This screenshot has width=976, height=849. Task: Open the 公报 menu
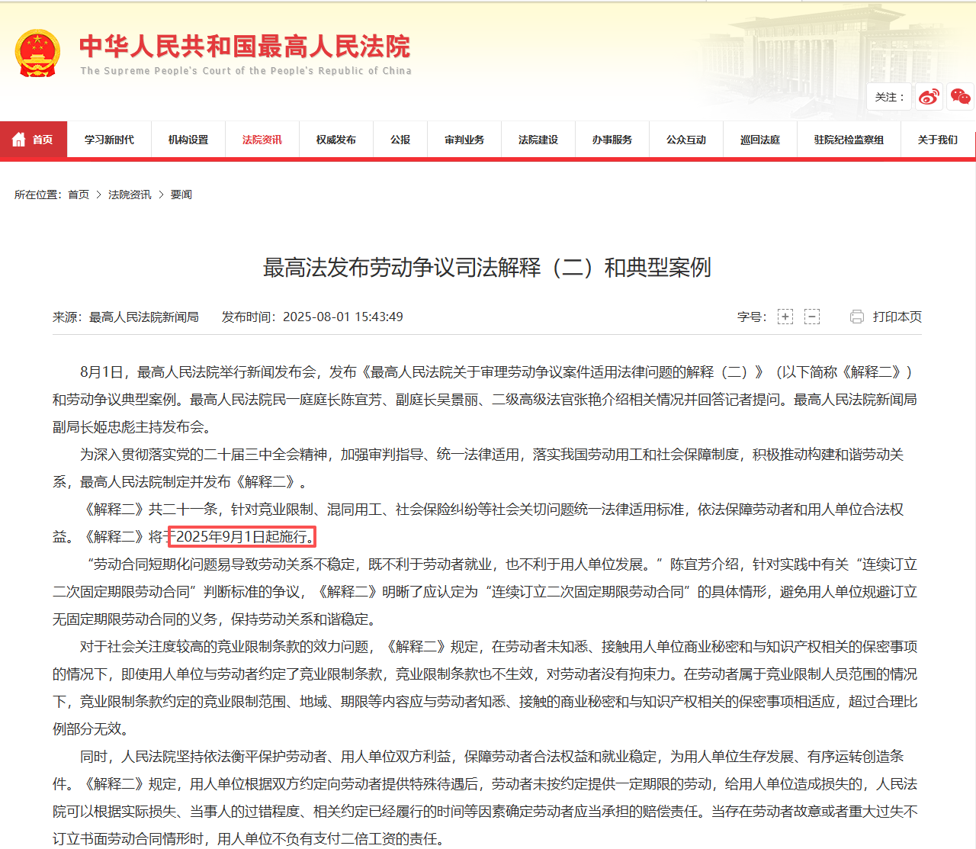(x=400, y=140)
